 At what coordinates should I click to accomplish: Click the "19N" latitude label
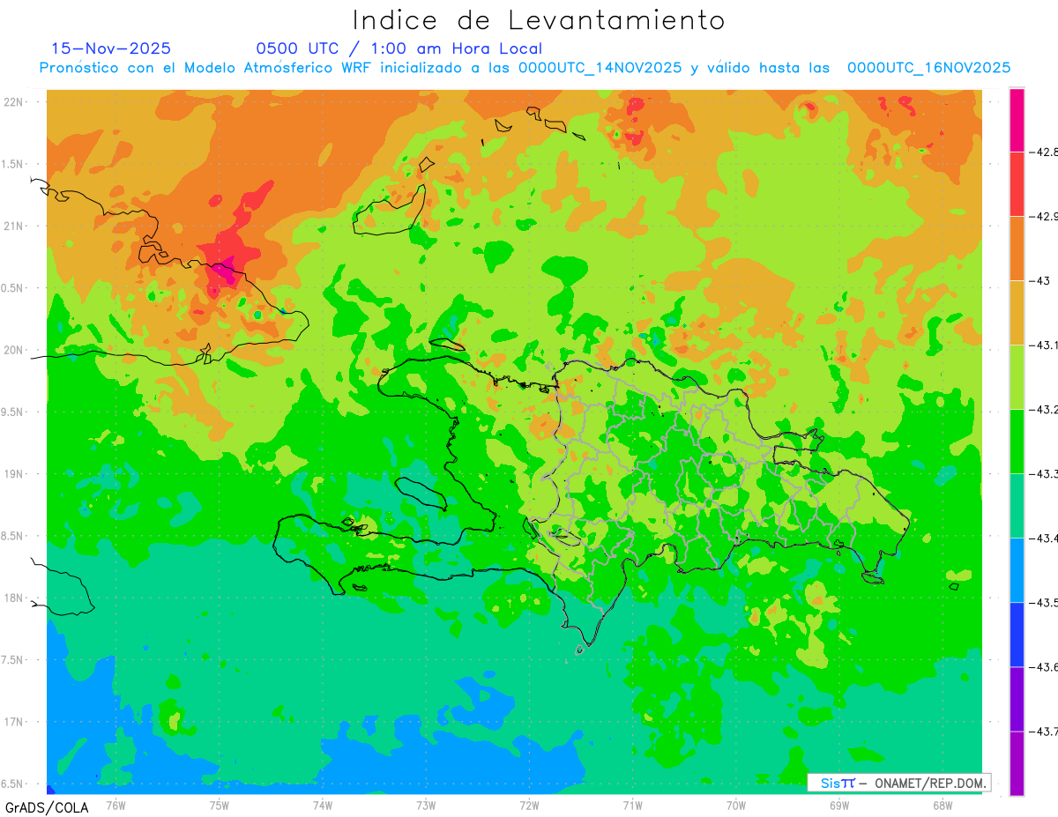click(14, 474)
